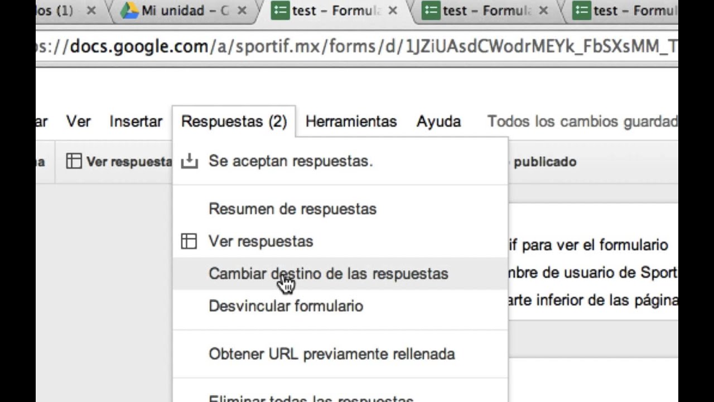
Task: Choose Ver respuestas from the dropdown menu
Action: (340, 241)
